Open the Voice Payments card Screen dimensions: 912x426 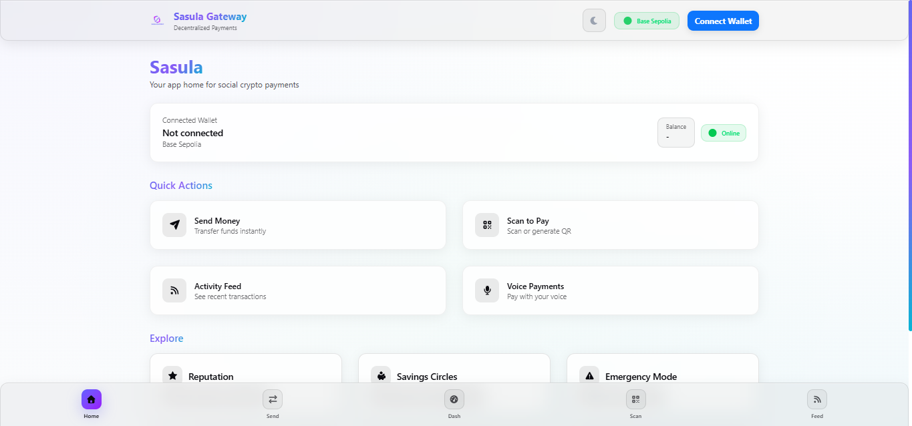(x=611, y=290)
